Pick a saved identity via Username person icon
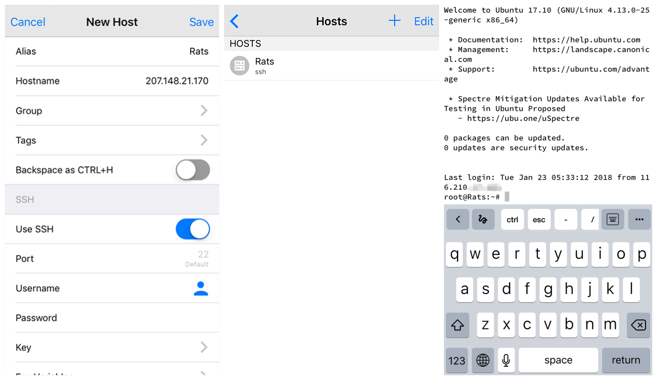Viewport: 657px width, 380px height. pos(201,288)
